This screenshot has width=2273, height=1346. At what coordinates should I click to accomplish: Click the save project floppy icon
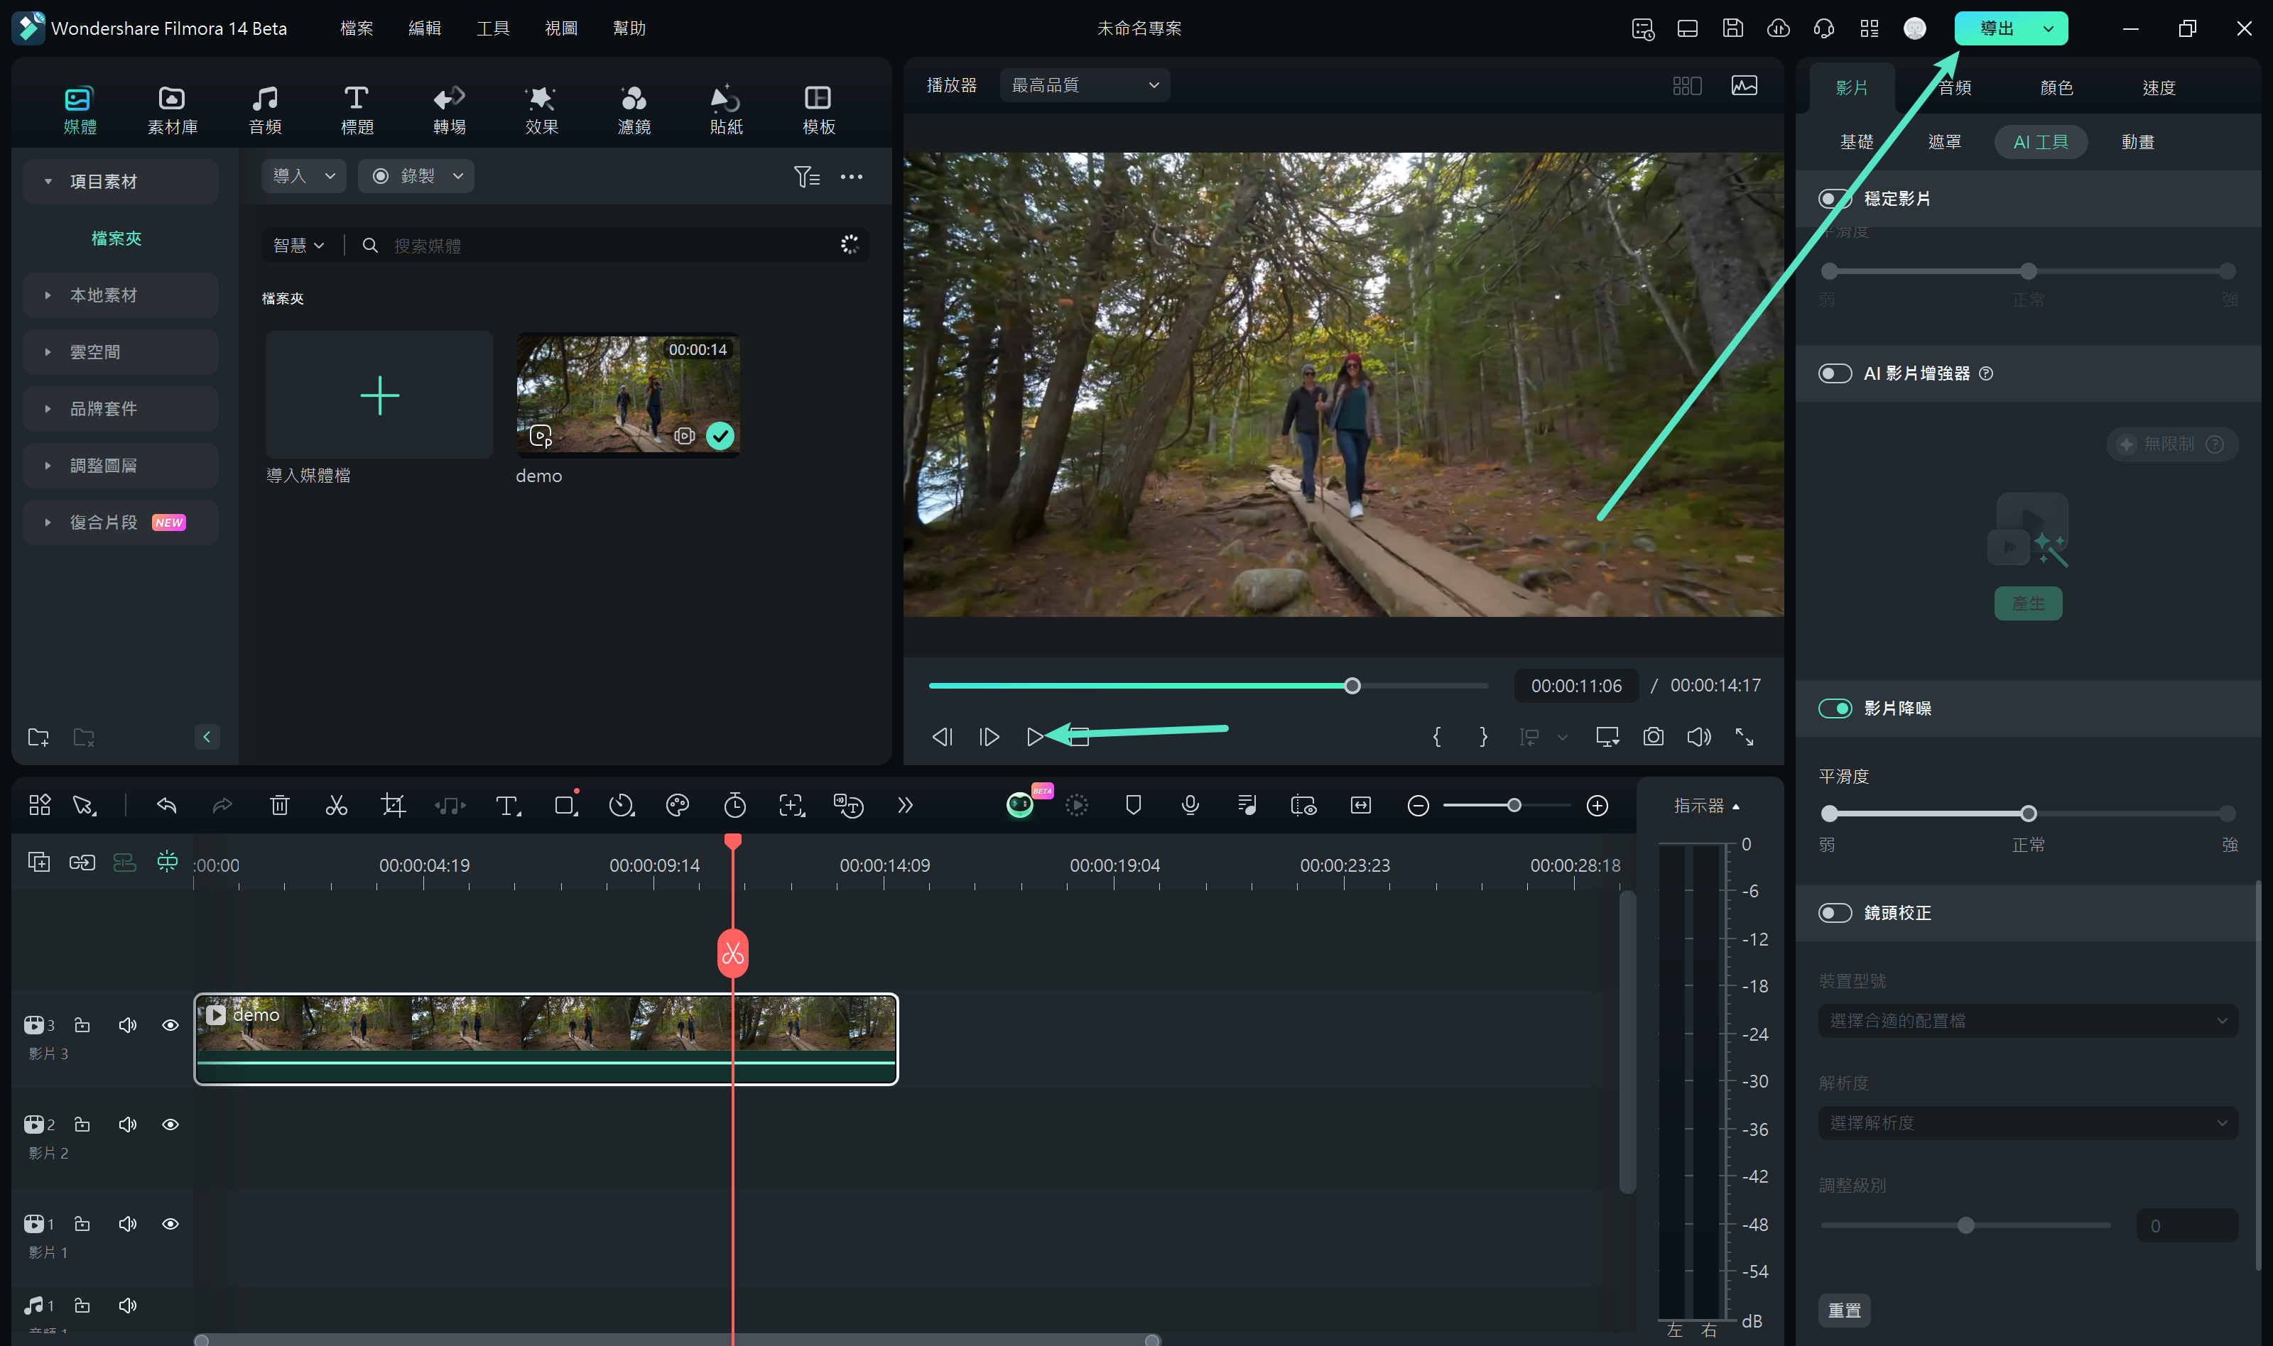pos(1733,28)
